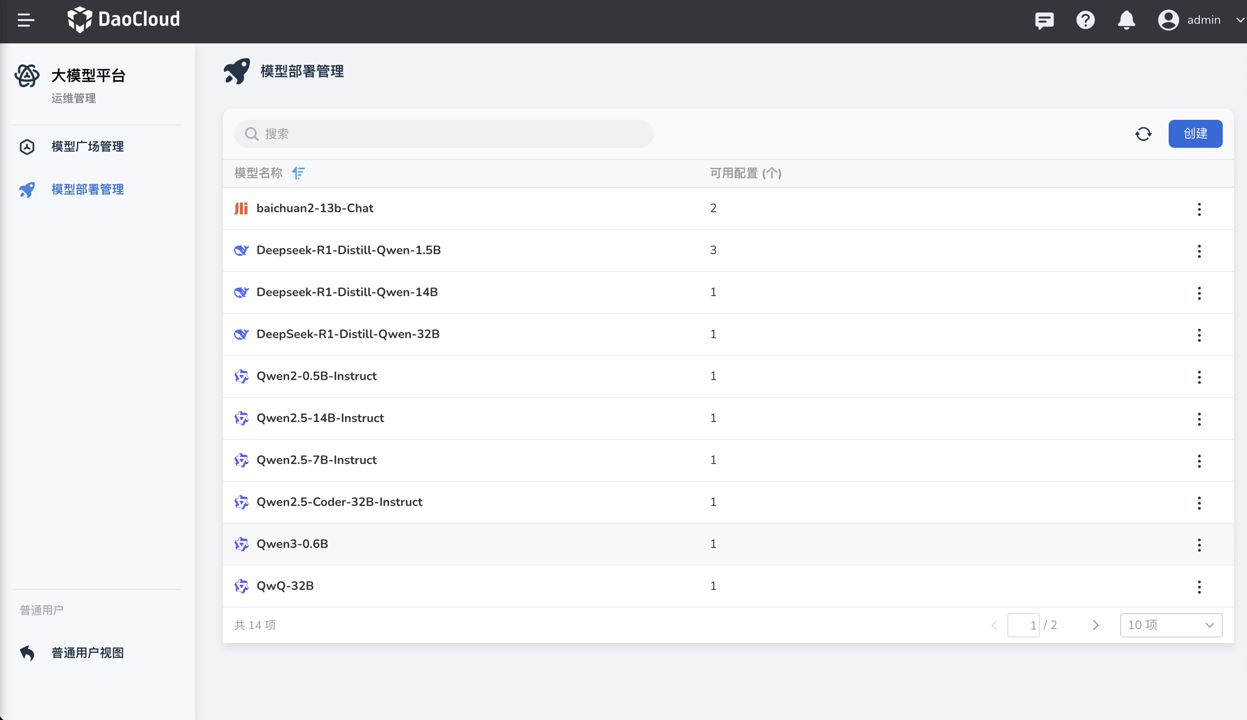This screenshot has width=1247, height=720.
Task: Select the QwQ-32B model name
Action: (x=285, y=586)
